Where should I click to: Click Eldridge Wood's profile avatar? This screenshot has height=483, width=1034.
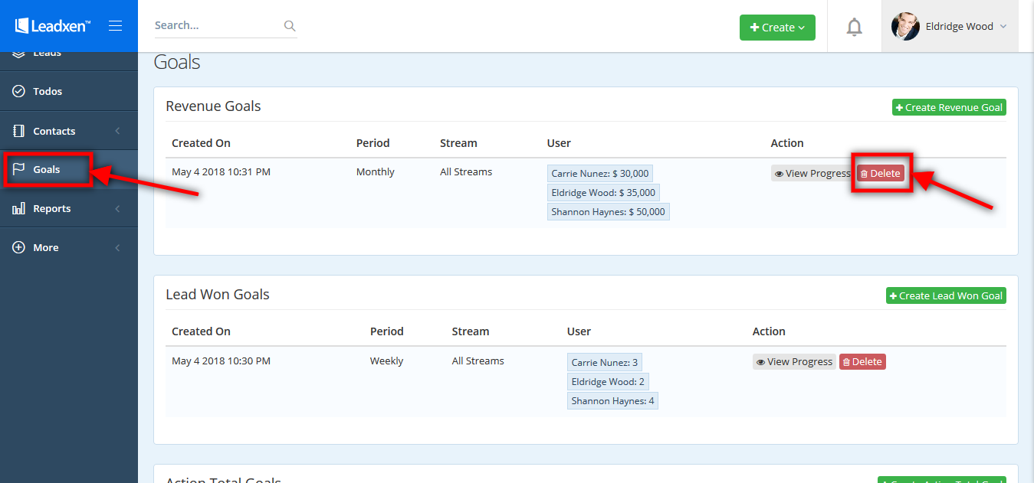905,26
